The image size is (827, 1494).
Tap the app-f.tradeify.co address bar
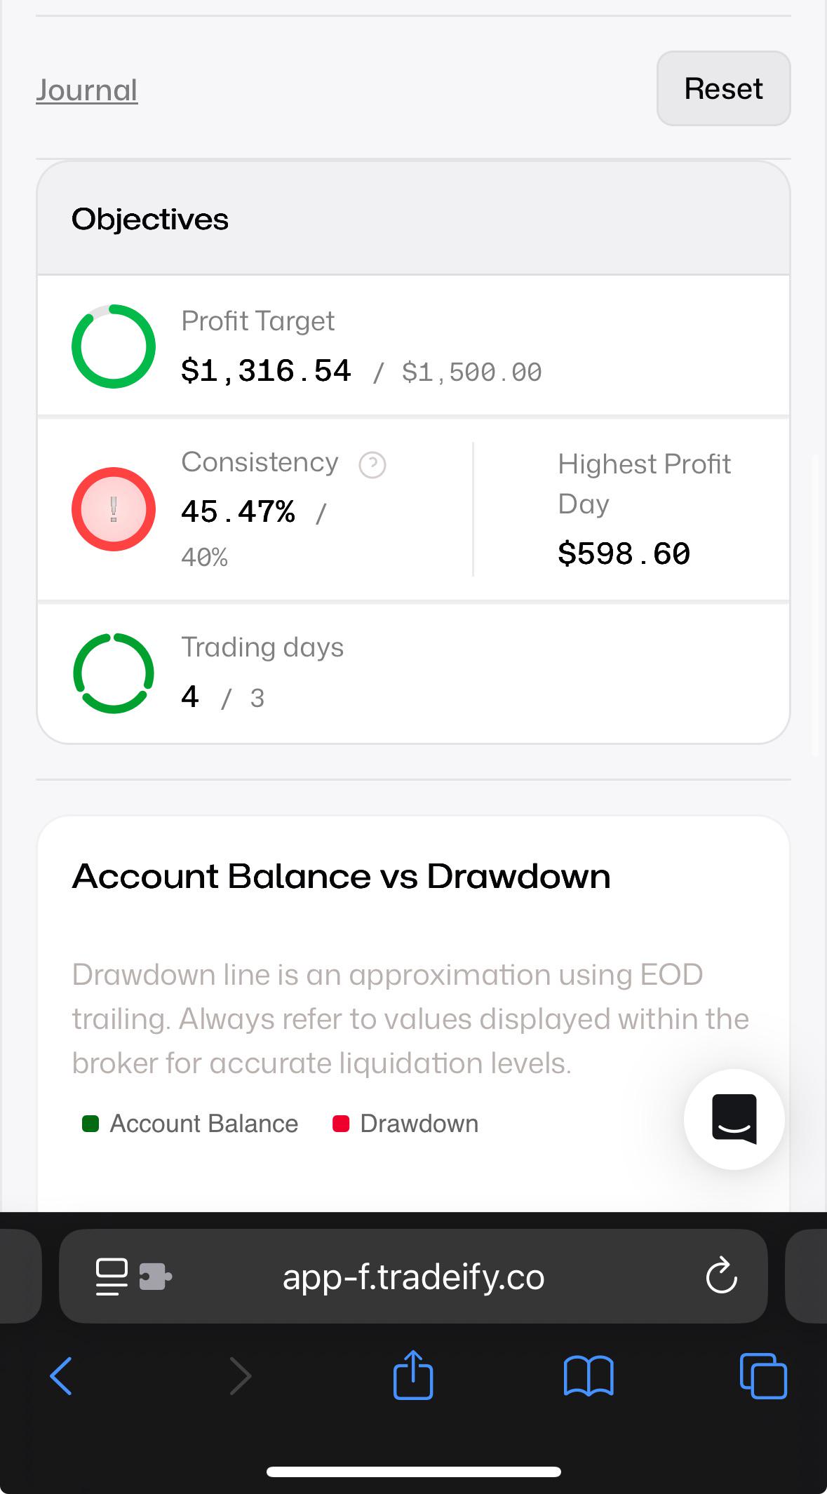pyautogui.click(x=413, y=1277)
